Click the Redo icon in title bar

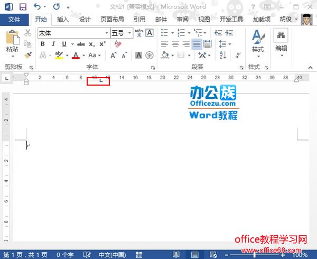57,7
